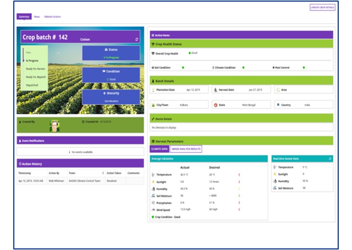
Task: Click the Condition card
Action: point(111,75)
